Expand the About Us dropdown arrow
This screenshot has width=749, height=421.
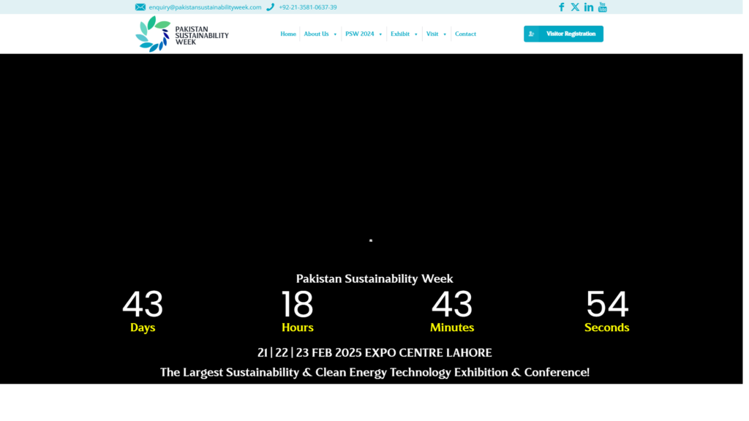[335, 34]
